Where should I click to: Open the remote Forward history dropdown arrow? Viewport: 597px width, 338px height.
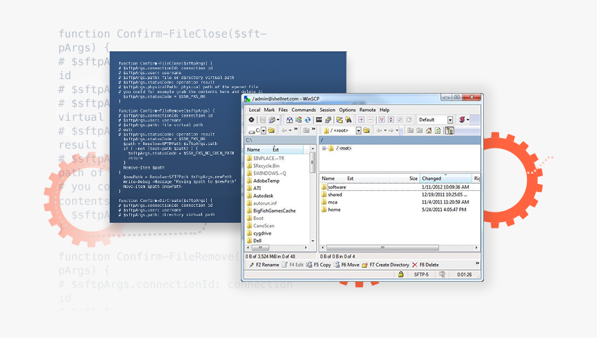397,130
